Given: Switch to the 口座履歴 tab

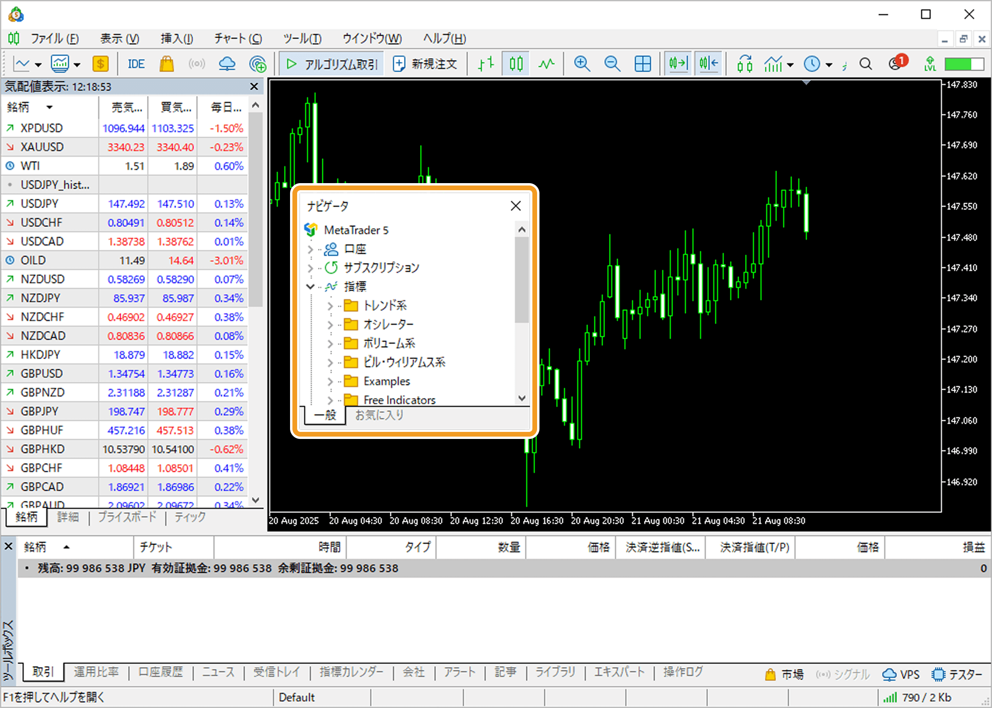Looking at the screenshot, I should point(160,672).
